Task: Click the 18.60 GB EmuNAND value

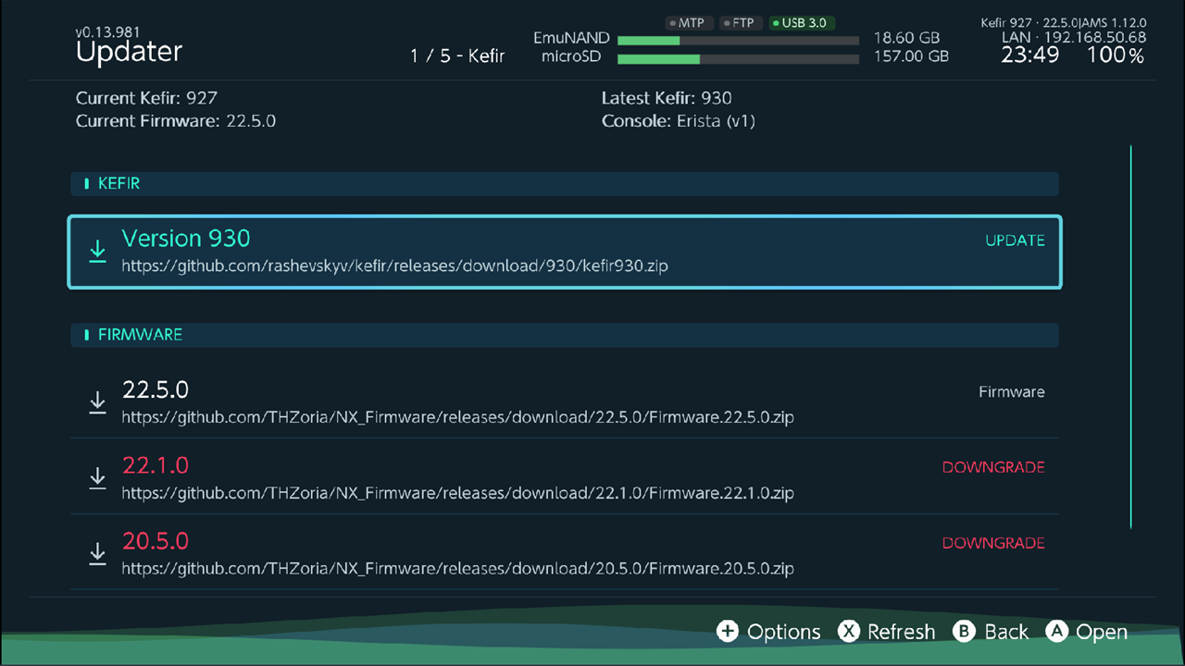Action: pyautogui.click(x=906, y=39)
